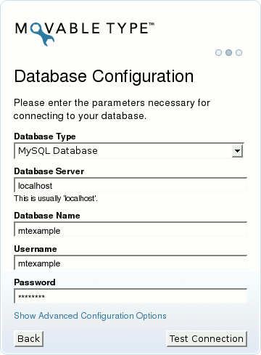Open the MySQL Database combo box

coord(129,151)
